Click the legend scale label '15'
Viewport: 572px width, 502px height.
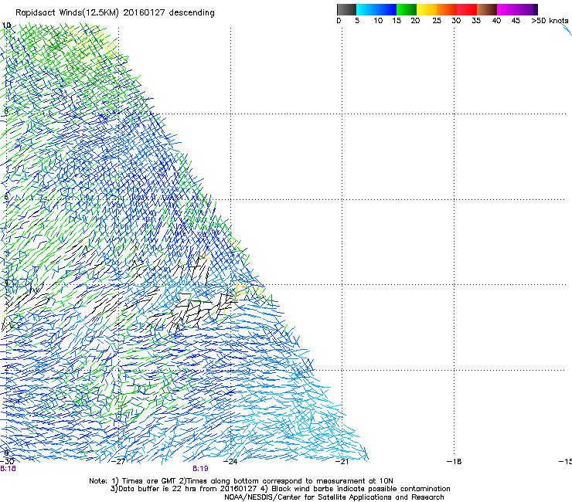[x=397, y=21]
